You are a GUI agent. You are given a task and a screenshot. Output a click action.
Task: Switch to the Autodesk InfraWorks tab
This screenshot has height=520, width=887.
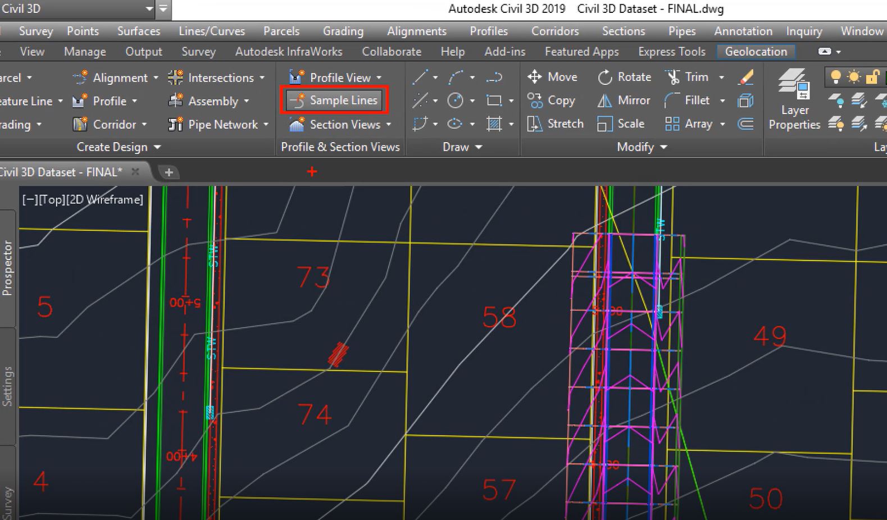[289, 52]
